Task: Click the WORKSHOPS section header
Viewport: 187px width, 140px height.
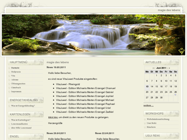Action: pos(161,114)
